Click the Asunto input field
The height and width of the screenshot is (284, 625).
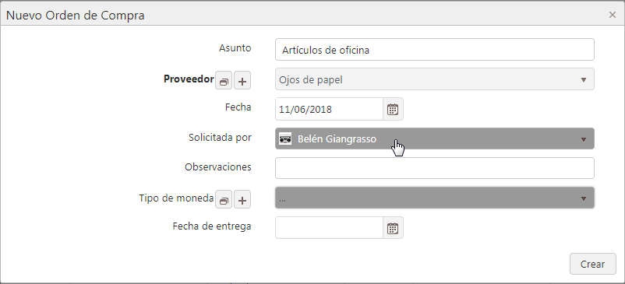[435, 50]
